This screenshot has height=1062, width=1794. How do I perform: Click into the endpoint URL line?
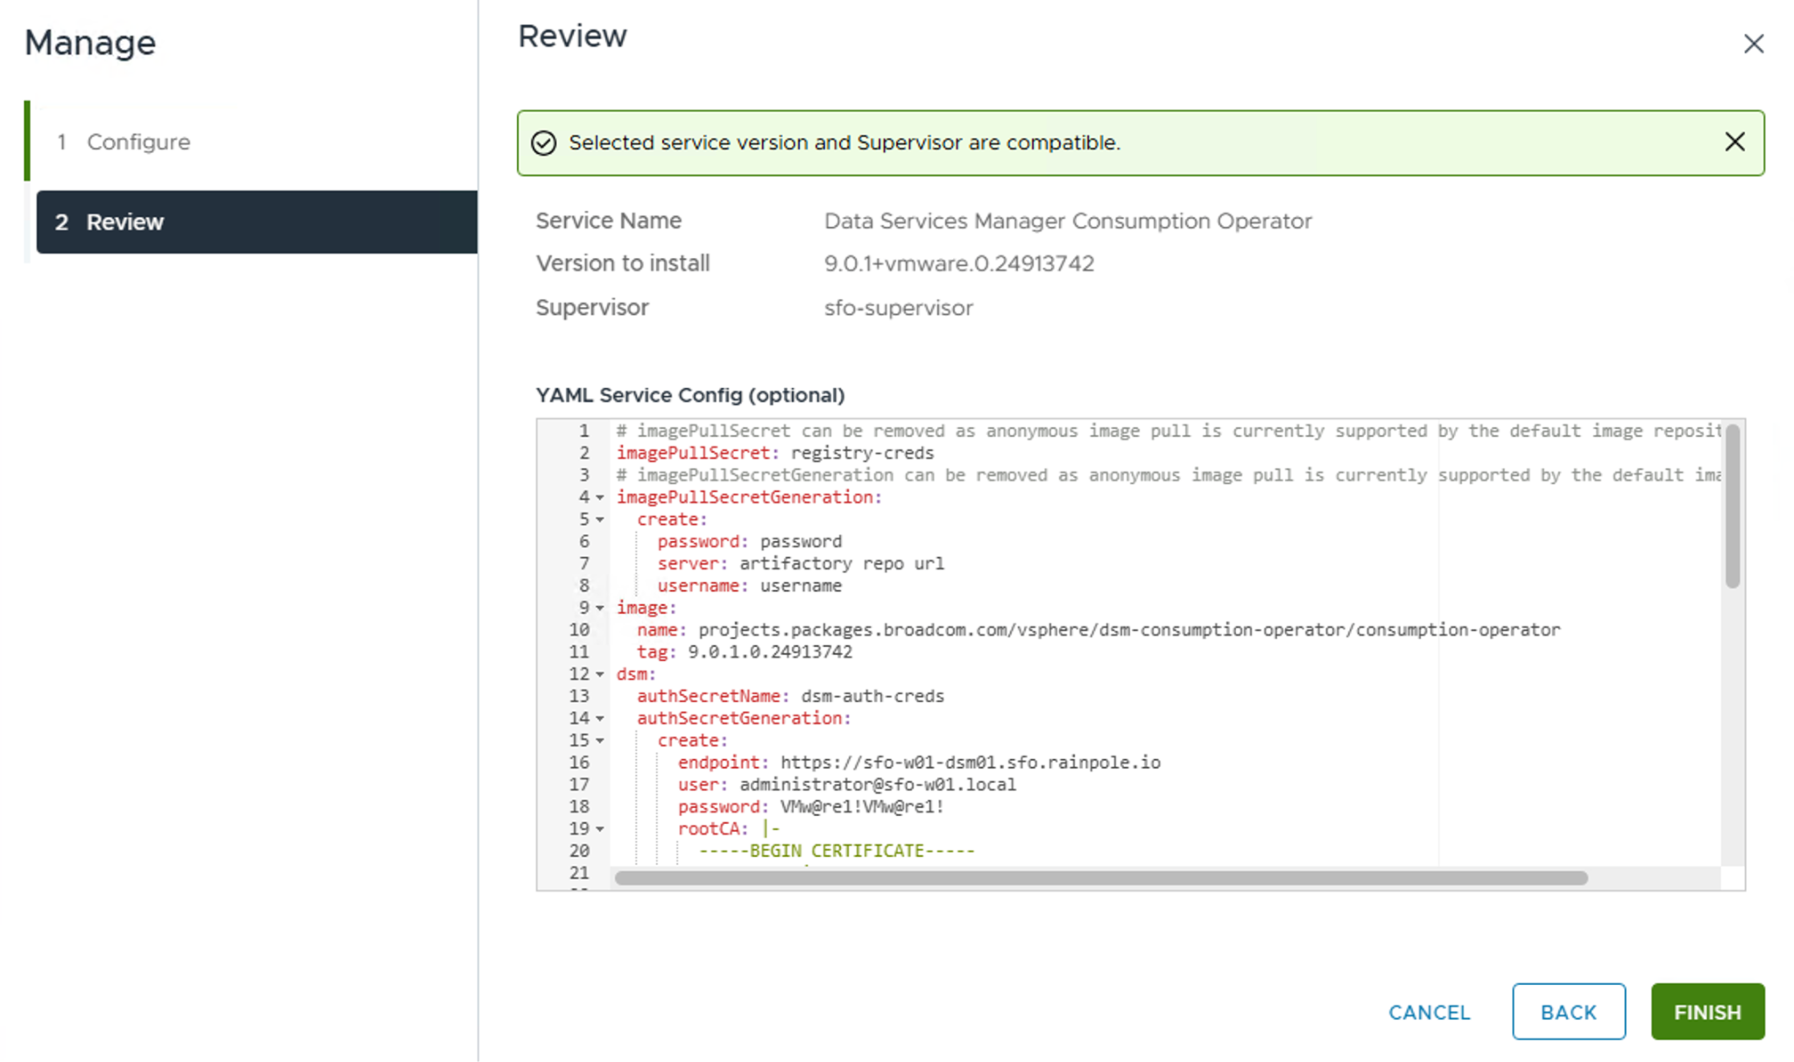click(969, 763)
